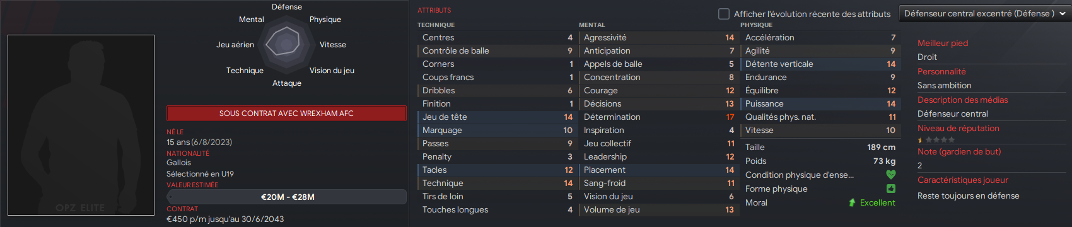Click the estimated value bar €20M - €28M
The width and height of the screenshot is (1072, 227).
click(286, 197)
